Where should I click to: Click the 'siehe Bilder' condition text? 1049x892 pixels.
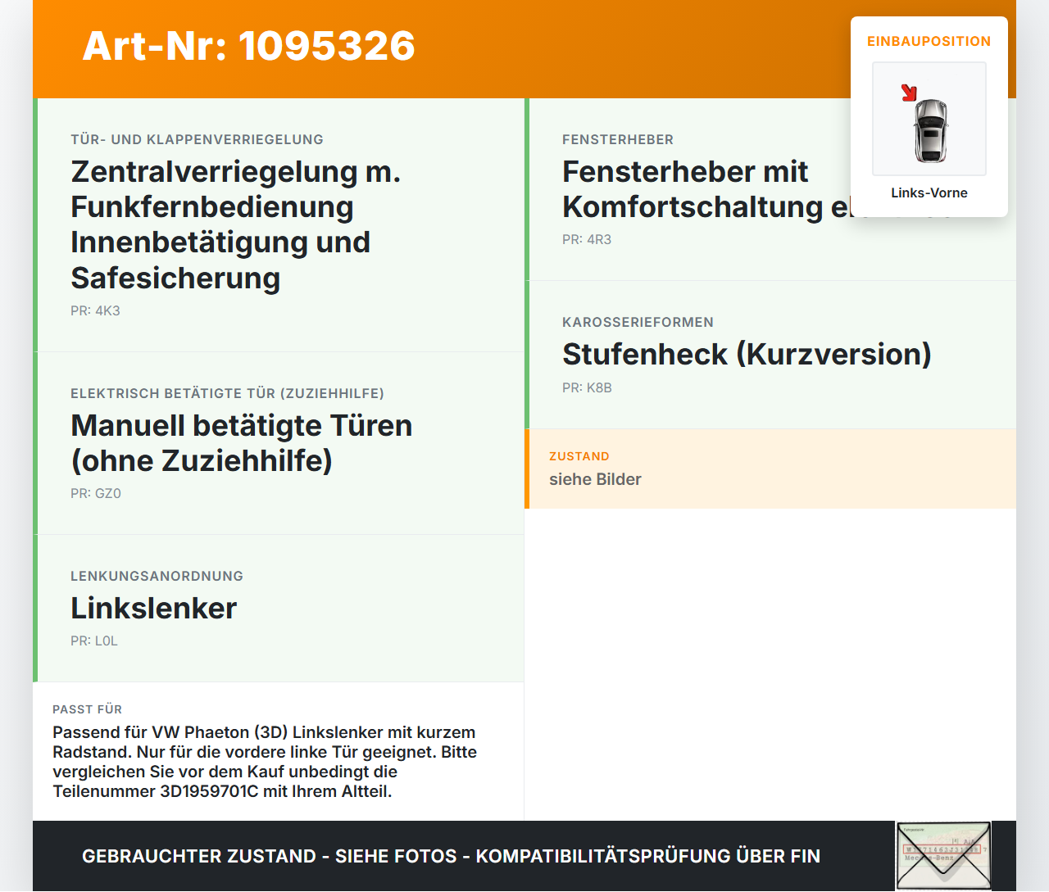[595, 479]
